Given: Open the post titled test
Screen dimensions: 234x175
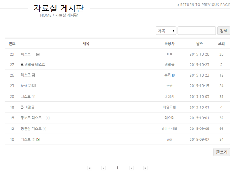Looking at the screenshot, I should (x=24, y=86).
